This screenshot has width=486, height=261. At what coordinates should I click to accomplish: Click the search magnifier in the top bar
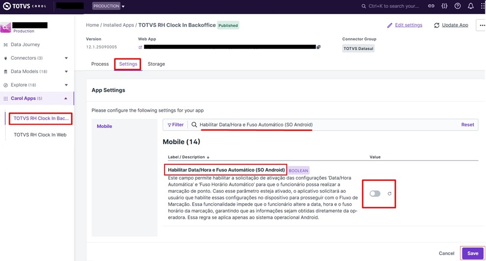click(x=363, y=6)
